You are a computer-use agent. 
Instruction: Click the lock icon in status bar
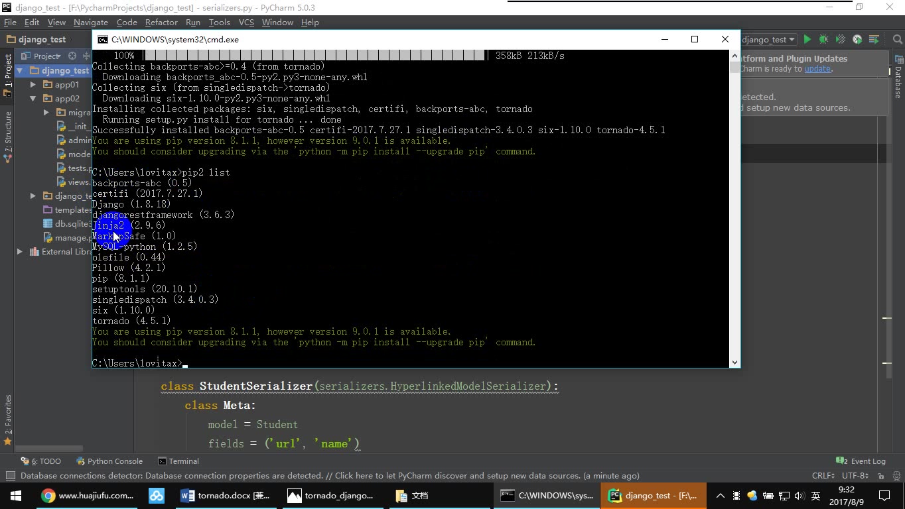point(881,476)
